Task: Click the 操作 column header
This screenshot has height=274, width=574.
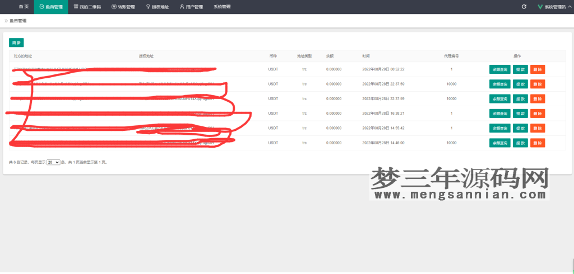Action: click(517, 56)
